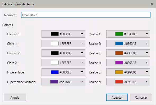The image size is (156, 105).
Task: Expand the Realce 6 color dropdown arrow
Action: (147, 82)
